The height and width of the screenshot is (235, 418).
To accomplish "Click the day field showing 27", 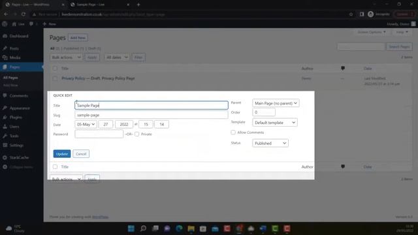I will tap(106, 125).
